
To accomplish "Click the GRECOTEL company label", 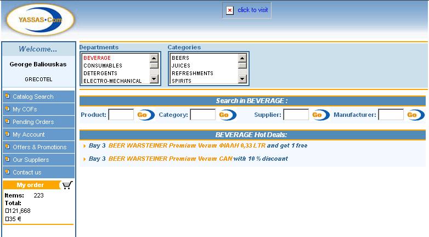I will click(x=38, y=80).
